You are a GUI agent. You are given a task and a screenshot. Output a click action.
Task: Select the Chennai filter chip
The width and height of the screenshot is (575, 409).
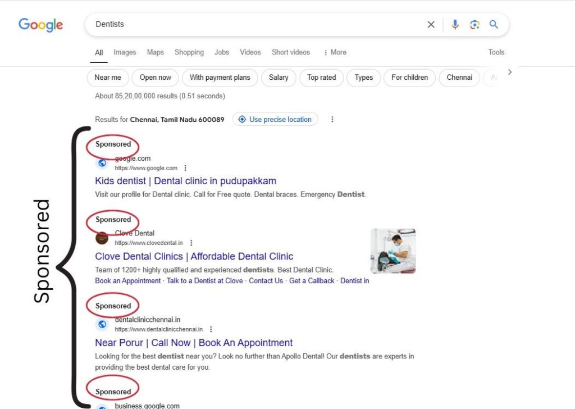pos(459,78)
